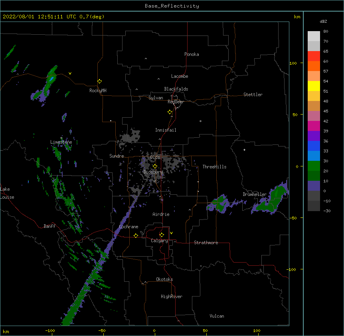
Task: Click the white asterisk east of Innisfail
Action: click(x=200, y=121)
